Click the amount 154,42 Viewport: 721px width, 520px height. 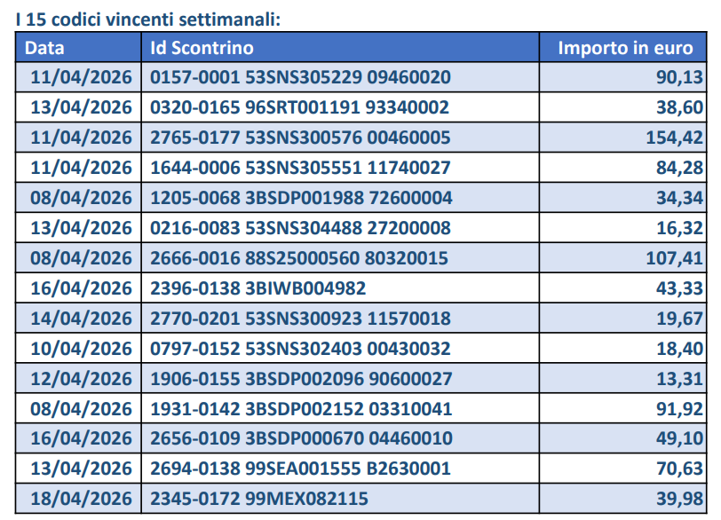click(x=675, y=138)
